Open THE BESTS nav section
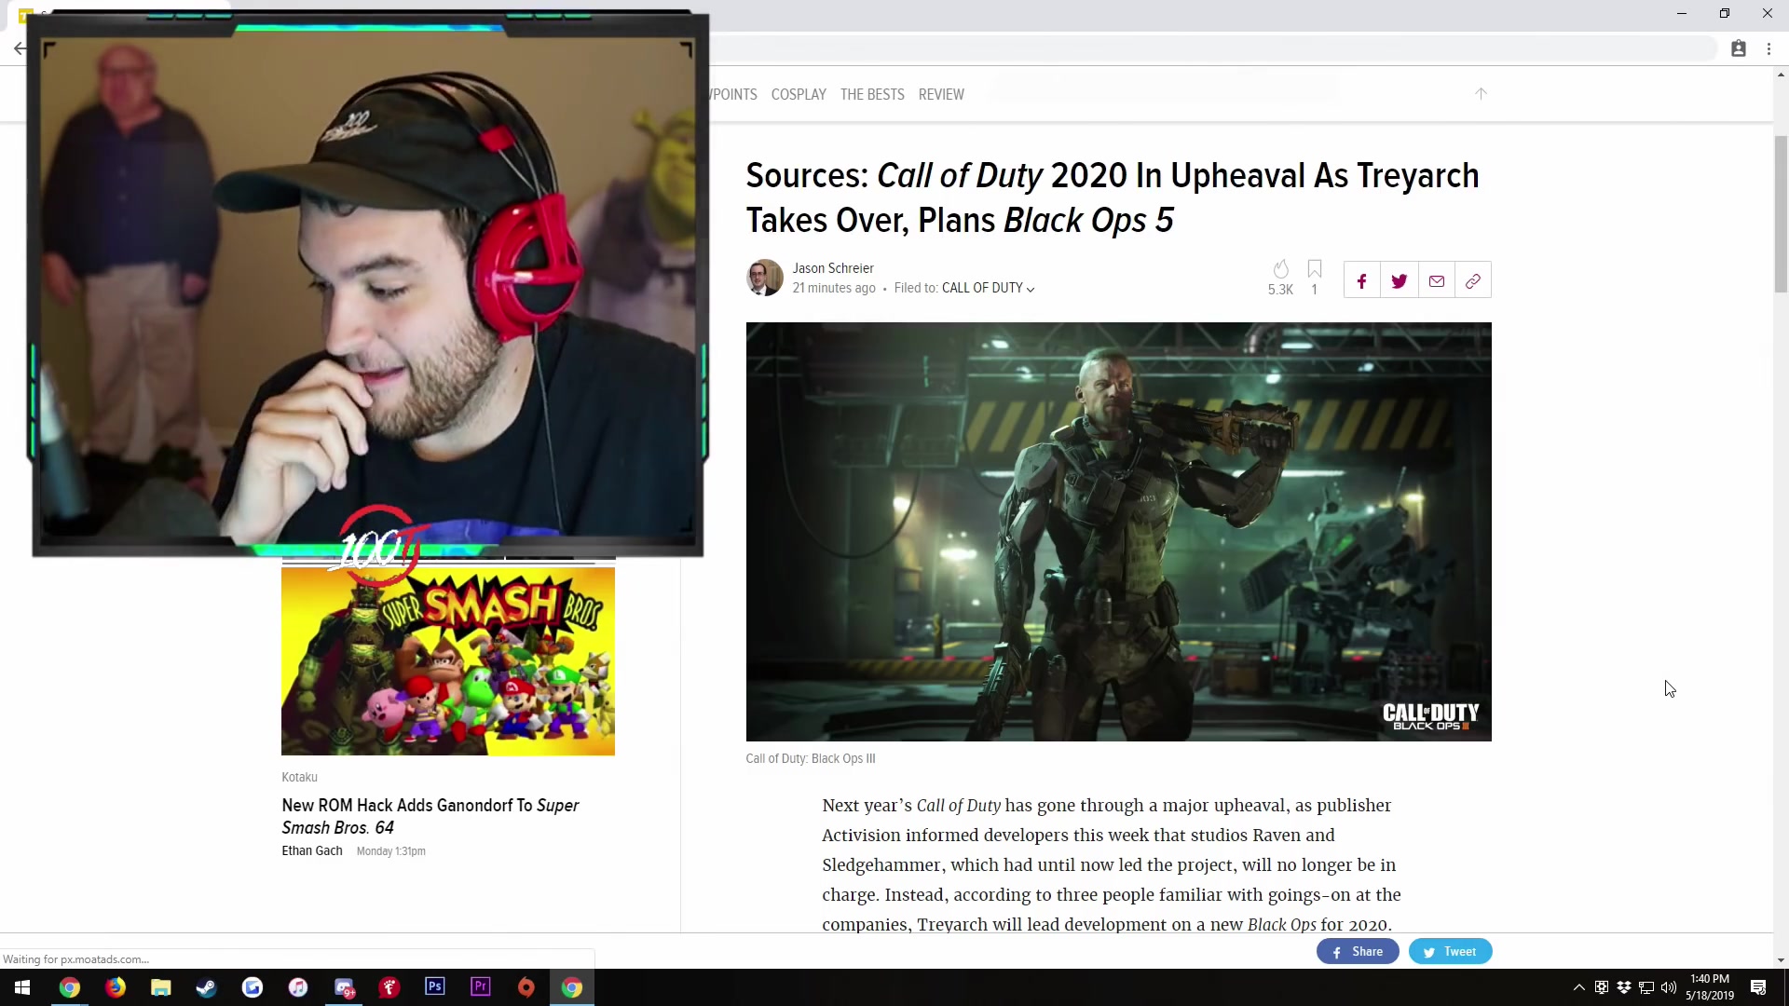Viewport: 1789px width, 1006px height. [872, 95]
